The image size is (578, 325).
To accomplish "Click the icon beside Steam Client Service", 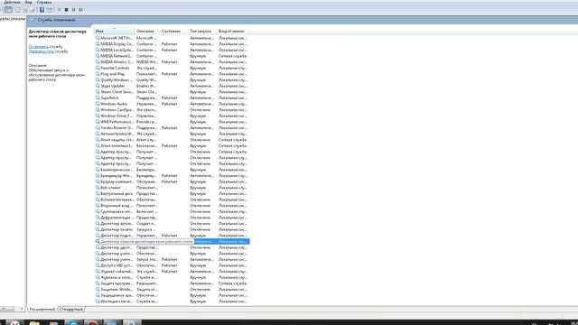I will pyautogui.click(x=98, y=92).
